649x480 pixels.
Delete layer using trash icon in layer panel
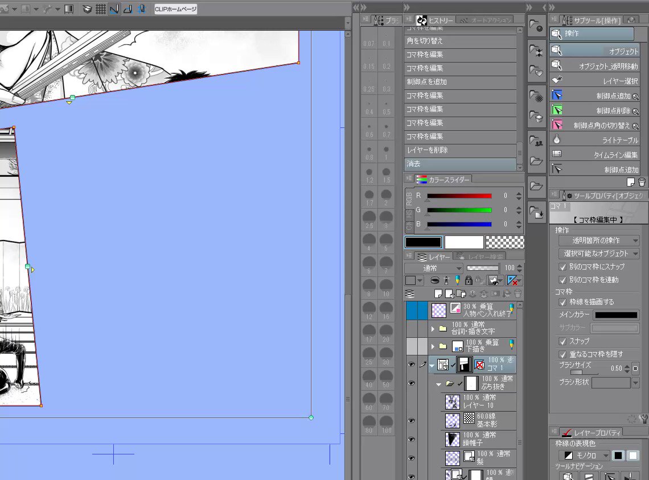(517, 294)
